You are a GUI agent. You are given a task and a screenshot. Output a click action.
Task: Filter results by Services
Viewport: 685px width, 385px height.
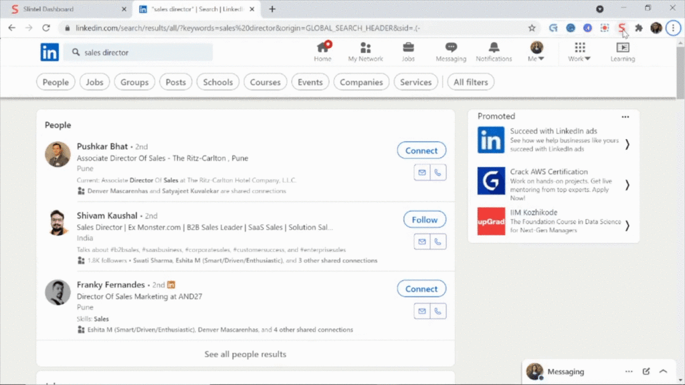coord(416,82)
